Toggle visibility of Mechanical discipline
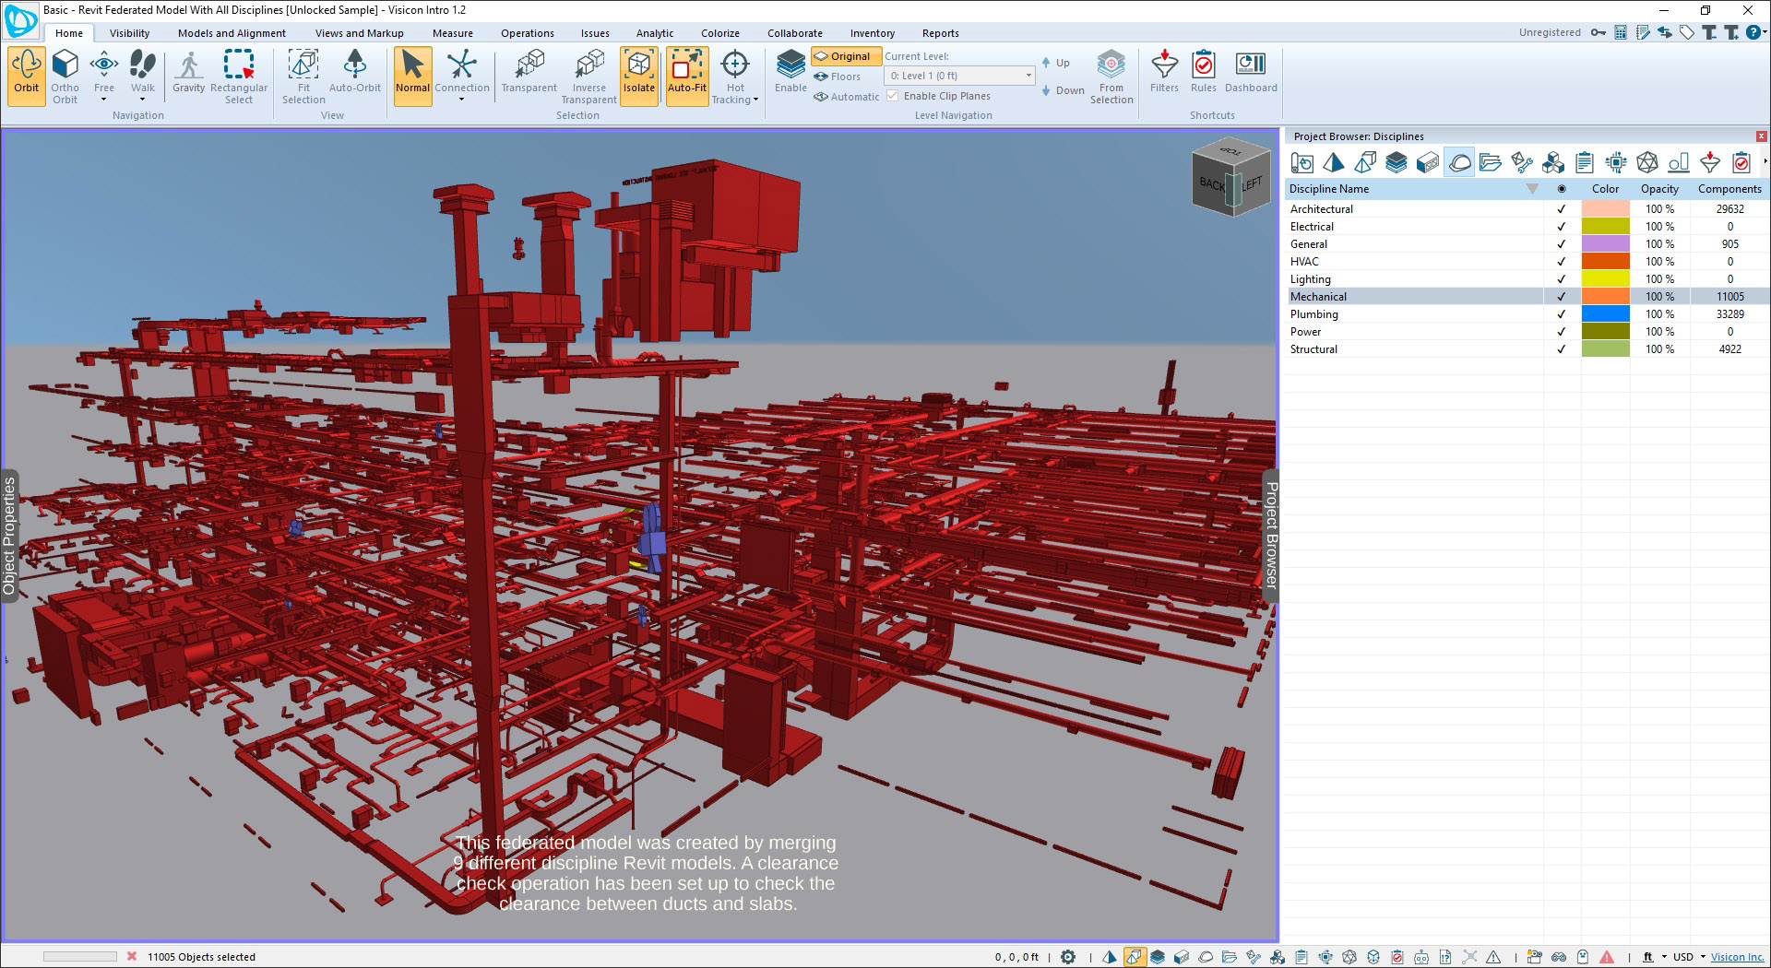1771x968 pixels. coord(1561,297)
